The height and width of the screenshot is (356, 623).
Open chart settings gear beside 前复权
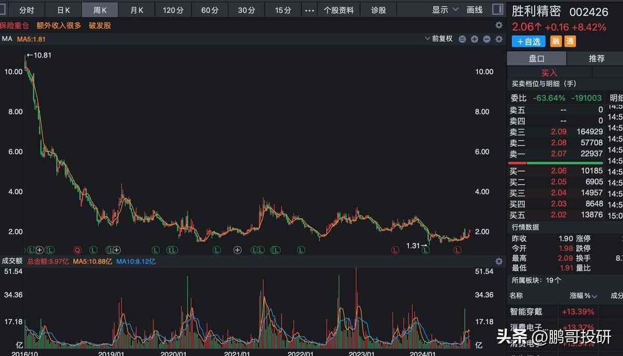499,39
